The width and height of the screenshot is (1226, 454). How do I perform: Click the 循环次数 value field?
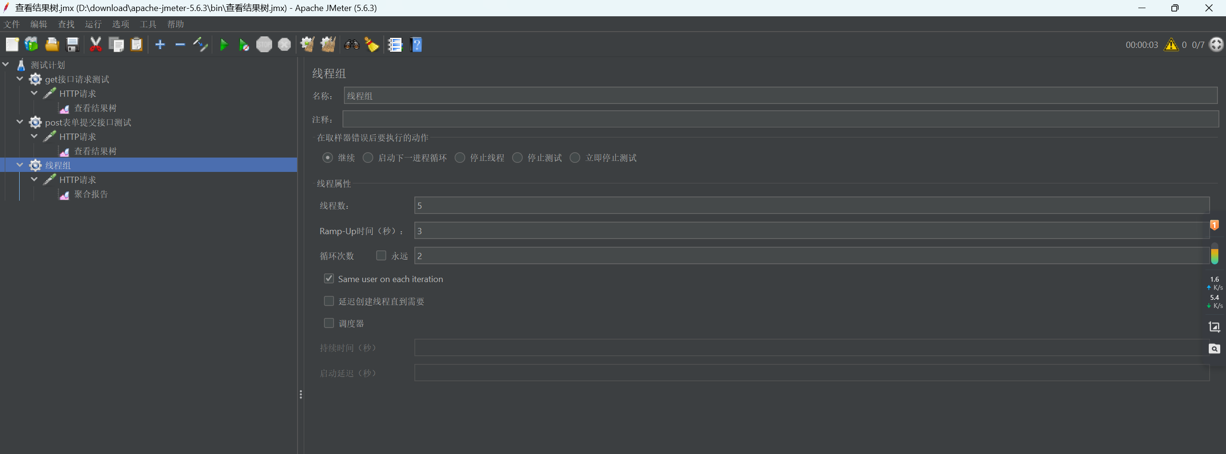pyautogui.click(x=812, y=256)
